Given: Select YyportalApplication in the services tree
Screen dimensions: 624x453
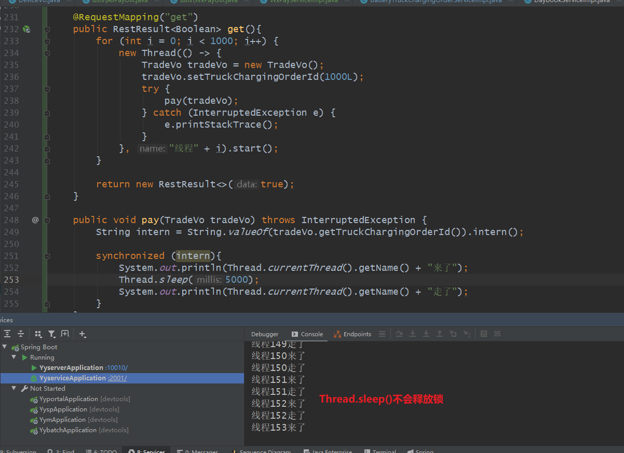Looking at the screenshot, I should pos(69,399).
